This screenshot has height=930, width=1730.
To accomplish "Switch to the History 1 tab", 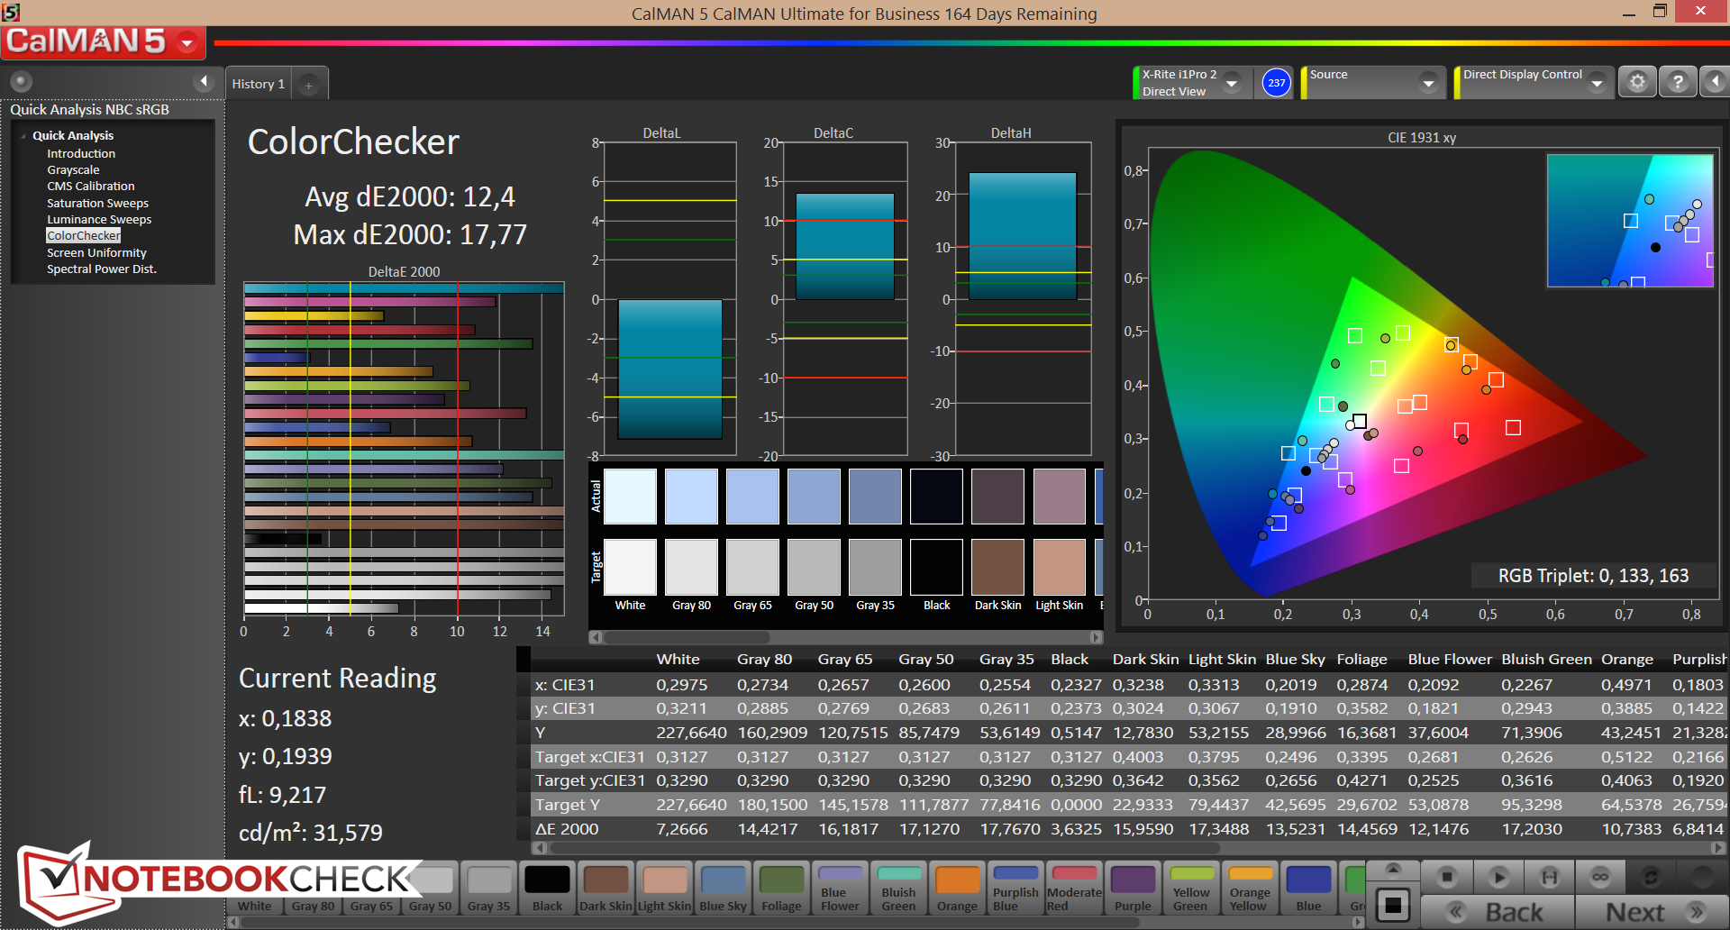I will (258, 84).
